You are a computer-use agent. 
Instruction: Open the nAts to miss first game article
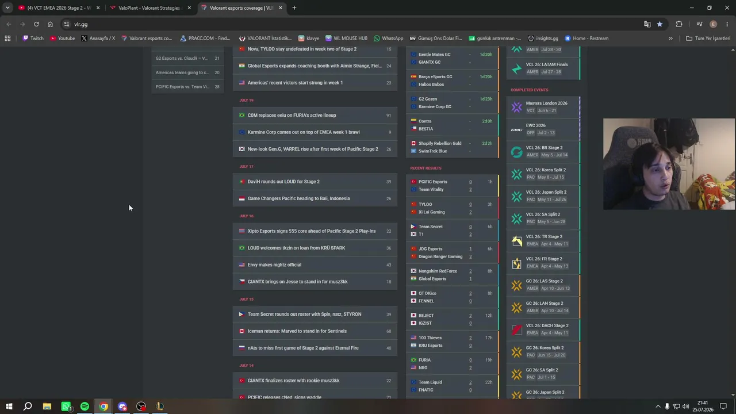pos(315,348)
